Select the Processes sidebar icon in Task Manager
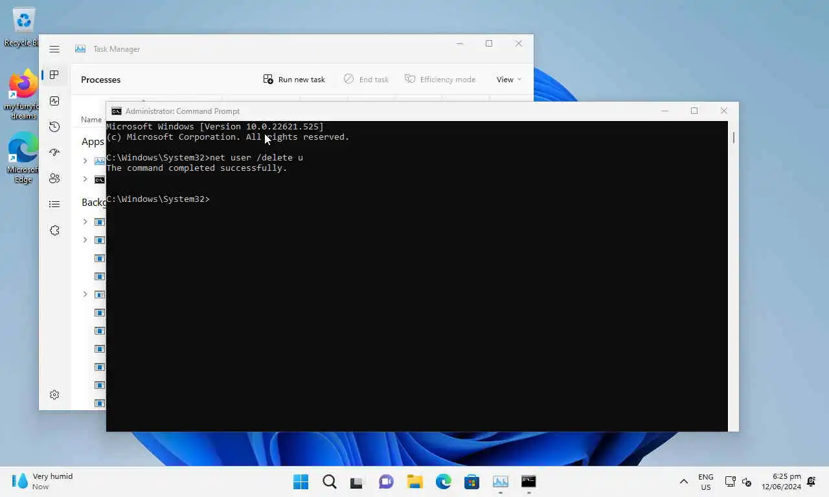The height and width of the screenshot is (497, 829). tap(54, 75)
